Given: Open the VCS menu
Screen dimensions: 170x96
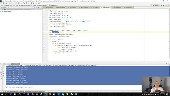Looking at the screenshot, I should coord(31,3).
